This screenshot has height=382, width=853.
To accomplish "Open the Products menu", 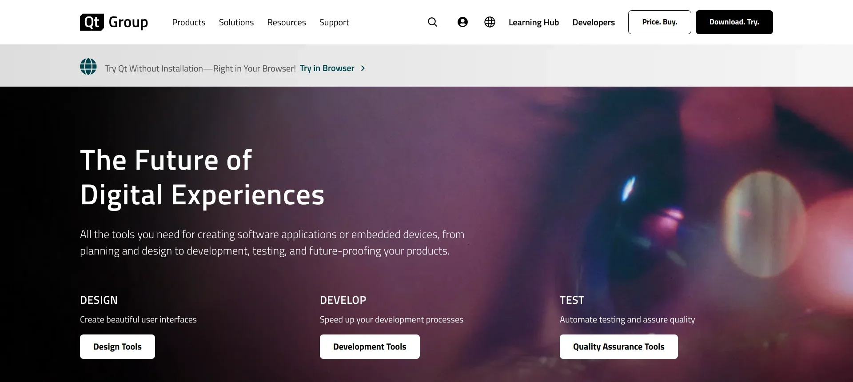I will (x=189, y=22).
